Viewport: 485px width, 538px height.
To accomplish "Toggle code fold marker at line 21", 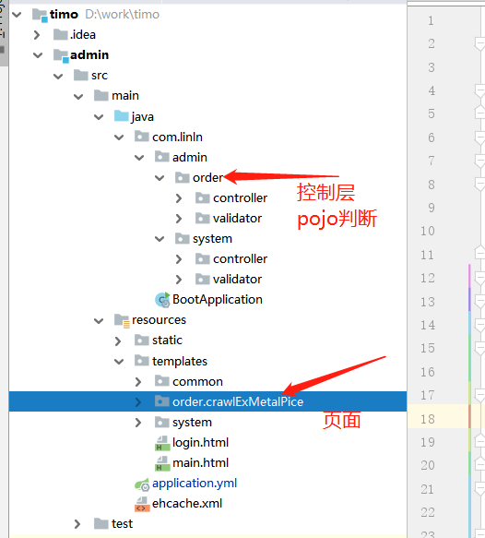I will point(479,489).
